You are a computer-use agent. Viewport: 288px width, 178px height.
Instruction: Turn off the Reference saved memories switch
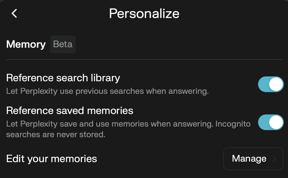pyautogui.click(x=271, y=122)
